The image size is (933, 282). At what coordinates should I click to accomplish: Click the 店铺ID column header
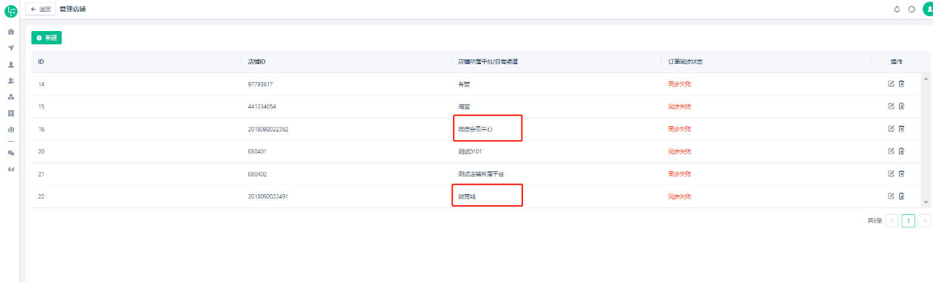click(256, 61)
